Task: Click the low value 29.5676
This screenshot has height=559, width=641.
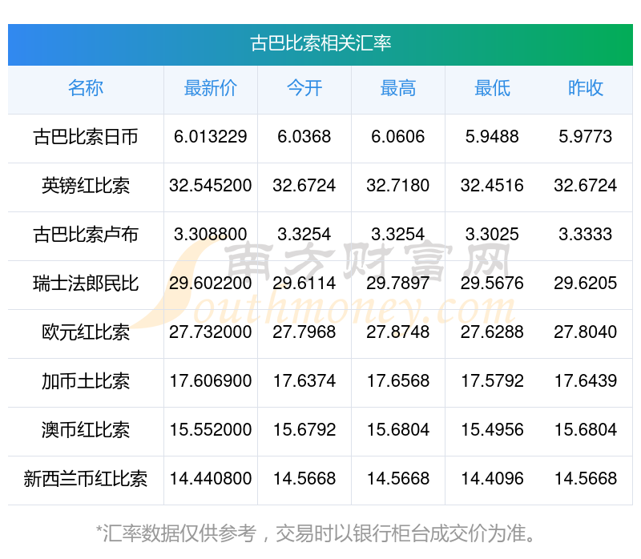Action: click(492, 284)
